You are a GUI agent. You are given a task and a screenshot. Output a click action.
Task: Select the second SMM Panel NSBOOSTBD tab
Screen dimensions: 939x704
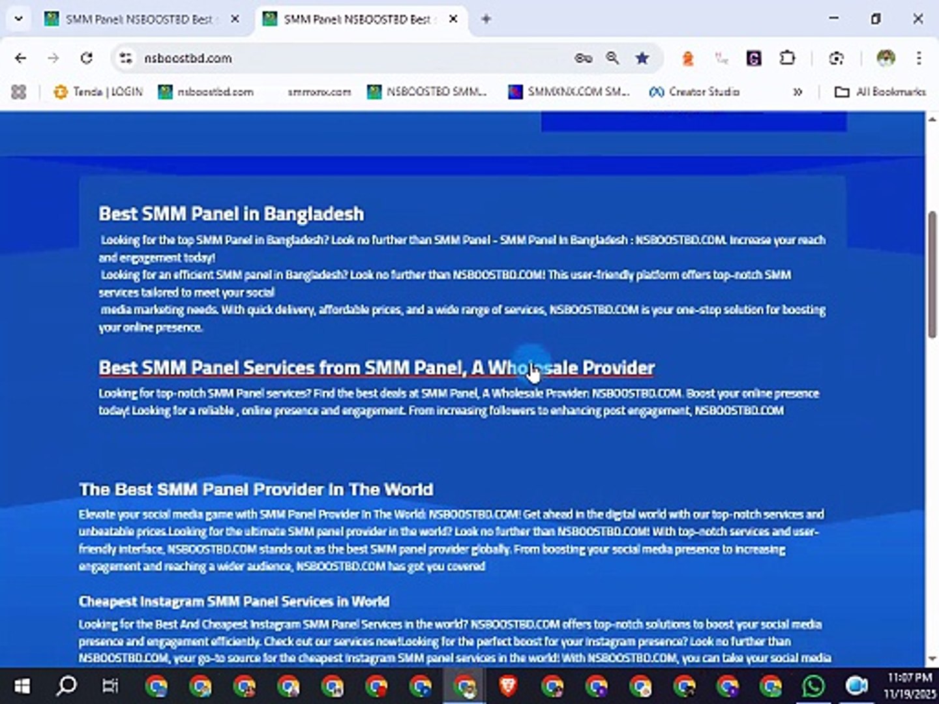pos(359,19)
